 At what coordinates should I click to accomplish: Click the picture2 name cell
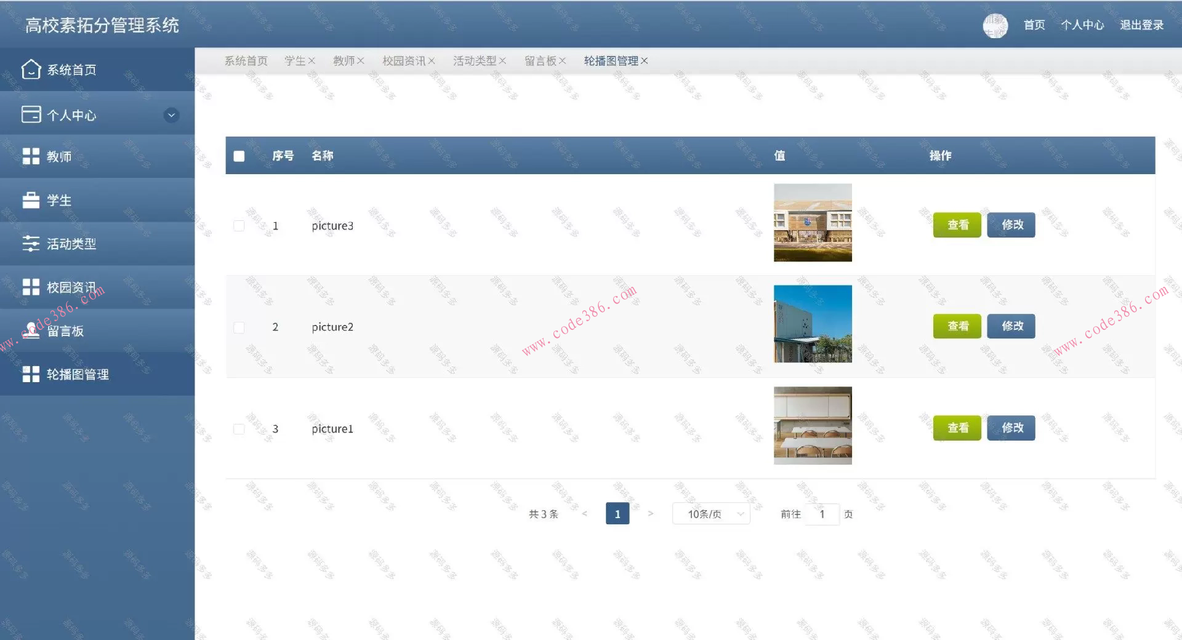(x=332, y=327)
